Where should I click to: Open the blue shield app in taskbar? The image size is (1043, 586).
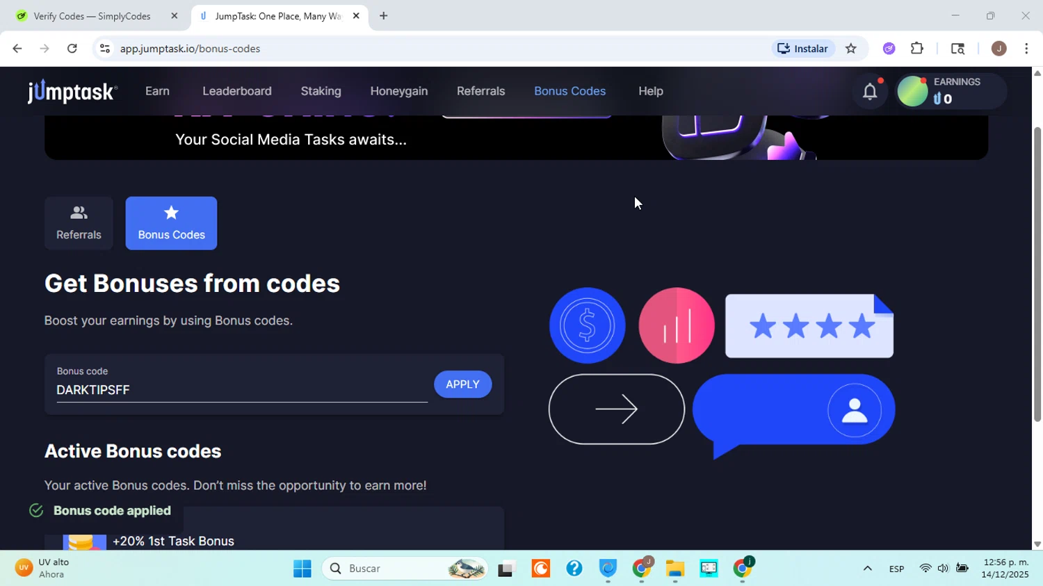click(608, 569)
